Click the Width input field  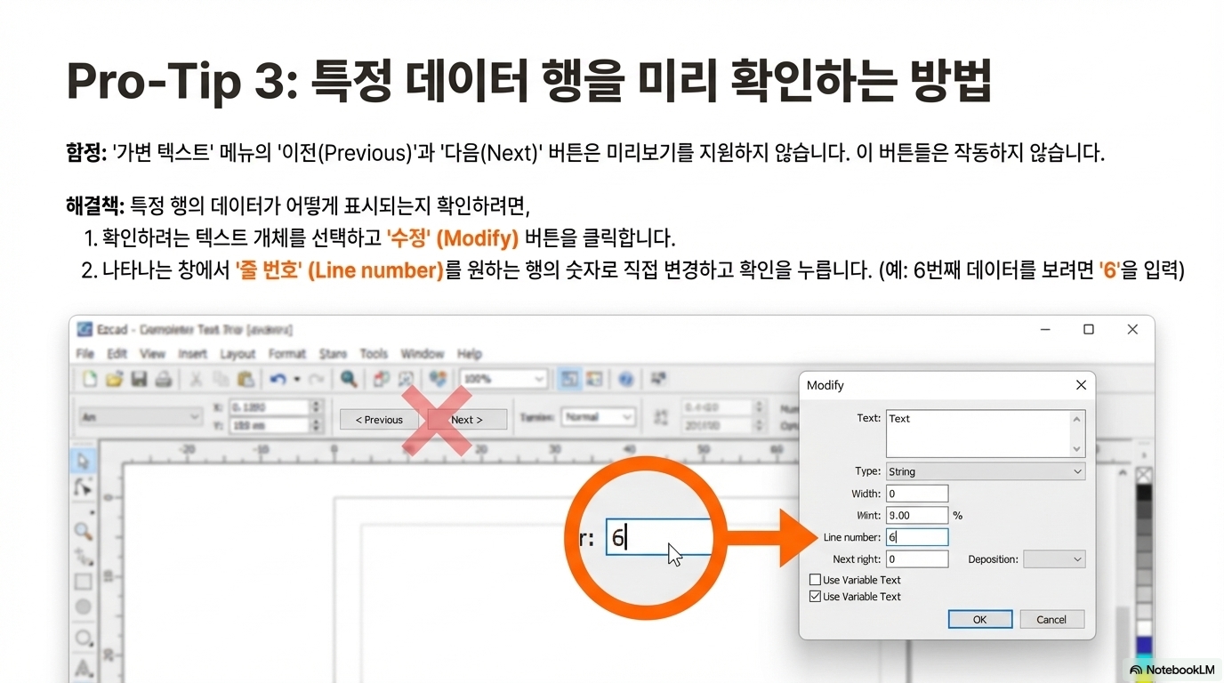click(917, 494)
